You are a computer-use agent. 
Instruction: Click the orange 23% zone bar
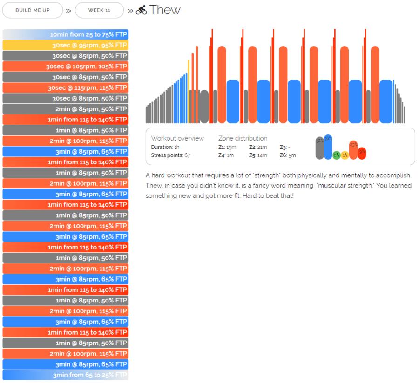[x=353, y=150]
